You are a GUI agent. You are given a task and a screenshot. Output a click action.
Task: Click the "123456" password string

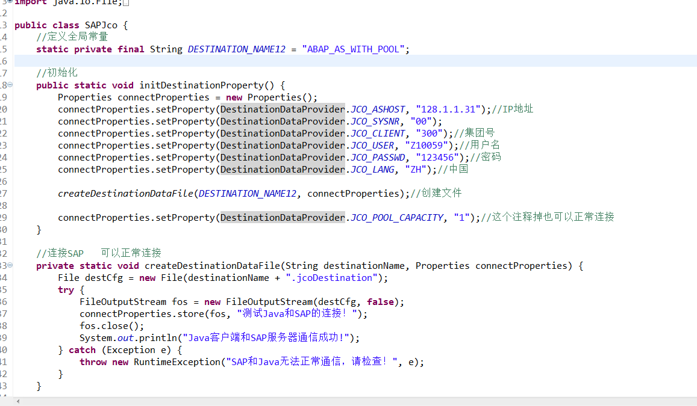click(437, 158)
